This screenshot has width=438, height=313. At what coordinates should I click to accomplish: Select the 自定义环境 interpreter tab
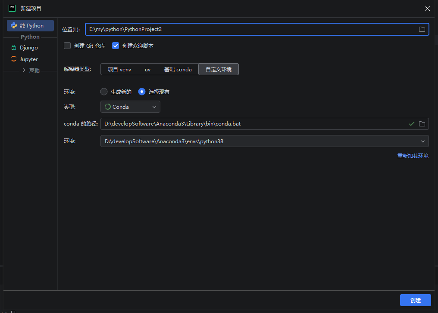pyautogui.click(x=219, y=69)
